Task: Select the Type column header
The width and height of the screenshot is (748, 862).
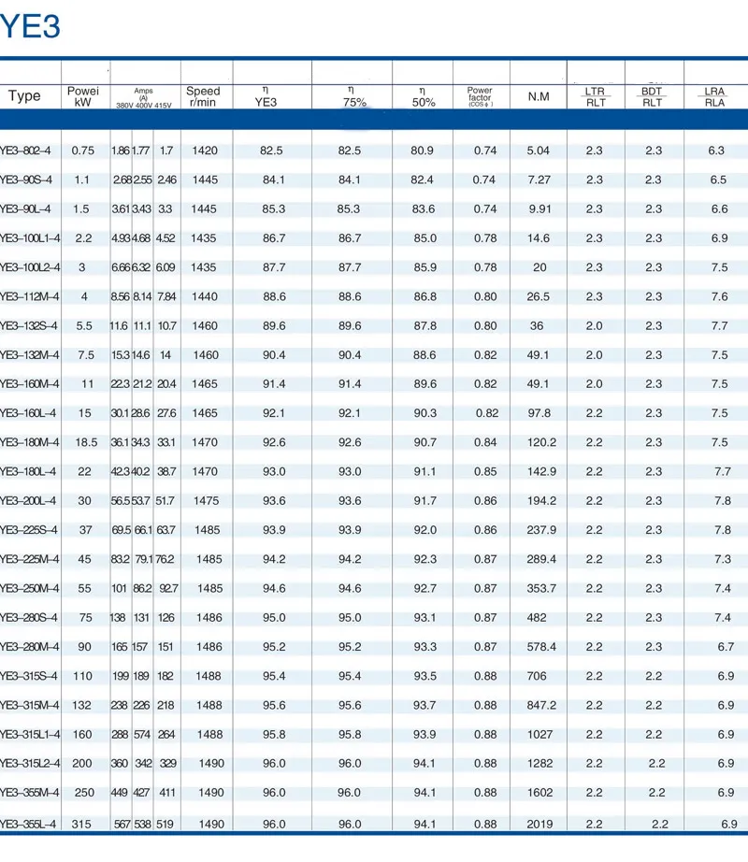Action: point(25,95)
